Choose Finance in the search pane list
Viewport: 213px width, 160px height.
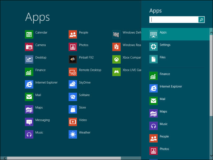click(175, 76)
